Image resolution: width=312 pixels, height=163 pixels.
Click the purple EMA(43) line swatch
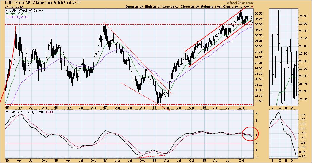(7, 17)
